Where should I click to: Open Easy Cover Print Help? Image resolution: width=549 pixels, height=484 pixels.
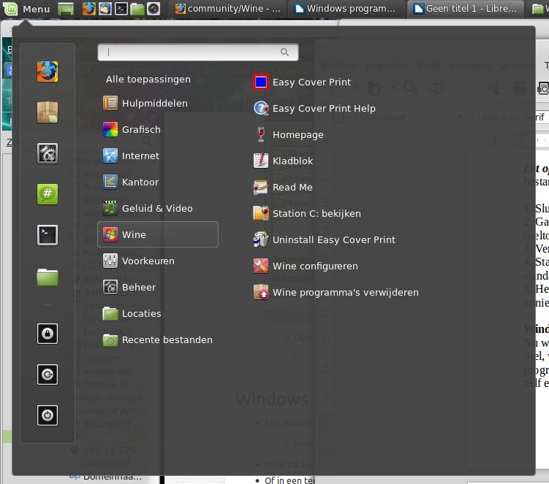314,109
